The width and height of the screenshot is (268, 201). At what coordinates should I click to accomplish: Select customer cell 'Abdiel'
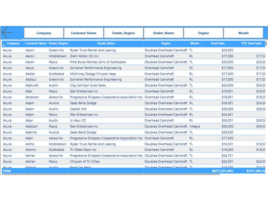30,74
